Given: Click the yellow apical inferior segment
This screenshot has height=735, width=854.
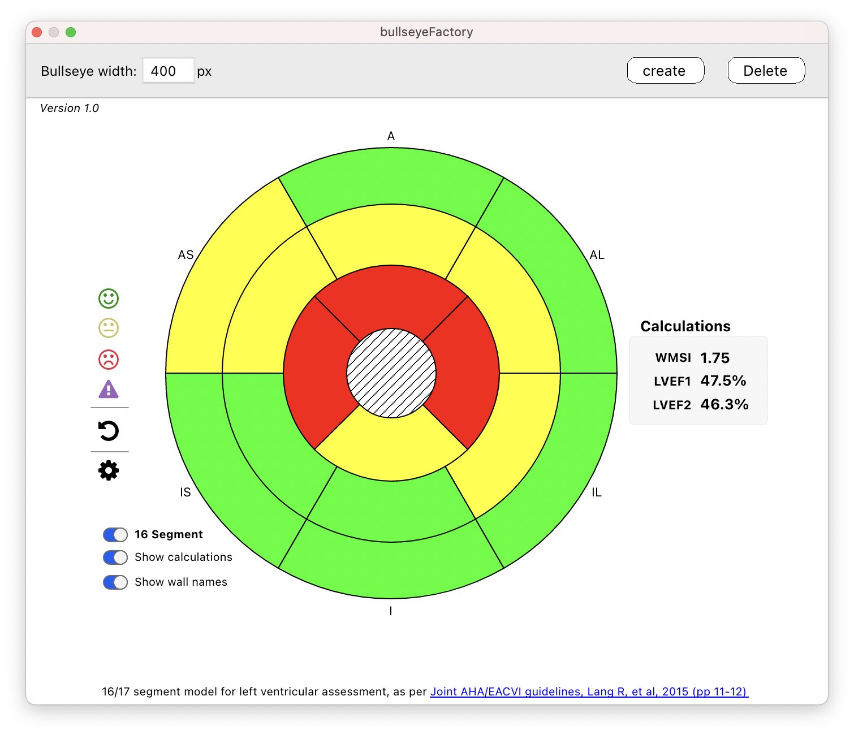Looking at the screenshot, I should pyautogui.click(x=391, y=449).
